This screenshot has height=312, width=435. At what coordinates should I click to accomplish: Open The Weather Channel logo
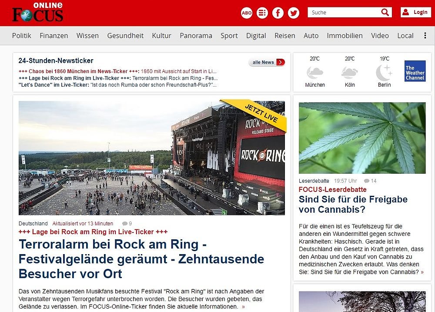pyautogui.click(x=415, y=71)
